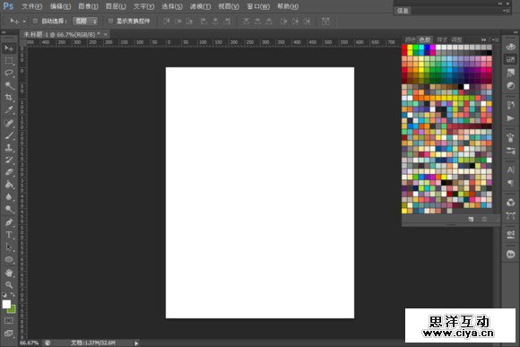Image resolution: width=520 pixels, height=347 pixels.
Task: Open the 滤镜(T) menu
Action: tap(200, 6)
